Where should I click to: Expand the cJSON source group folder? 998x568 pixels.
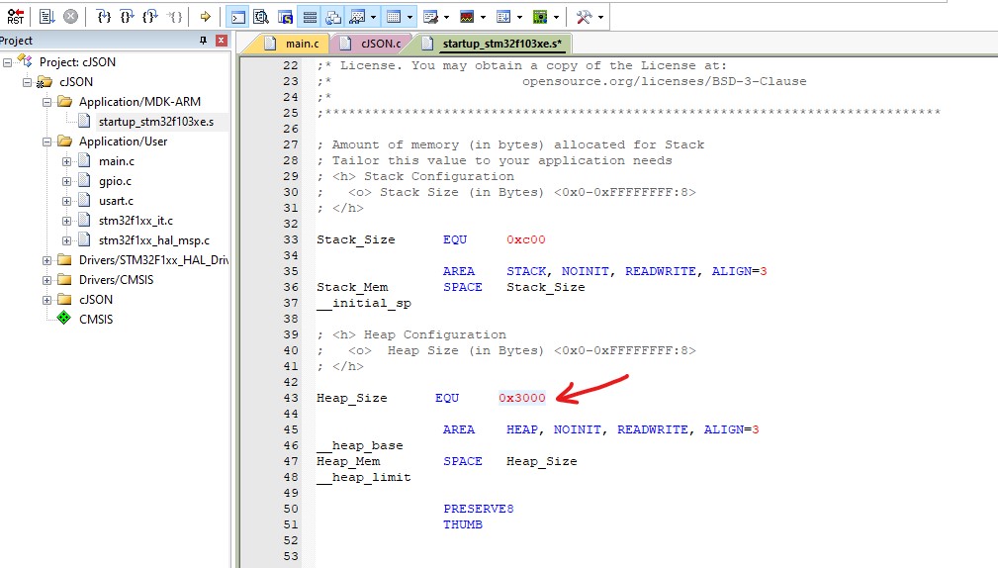[x=46, y=299]
